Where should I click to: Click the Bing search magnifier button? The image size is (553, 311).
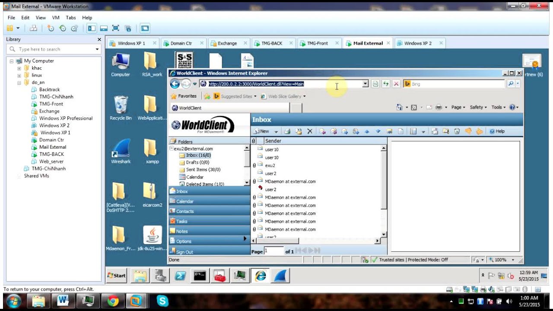pyautogui.click(x=511, y=84)
